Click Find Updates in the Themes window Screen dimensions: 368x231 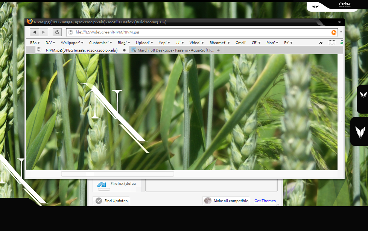pyautogui.click(x=111, y=201)
